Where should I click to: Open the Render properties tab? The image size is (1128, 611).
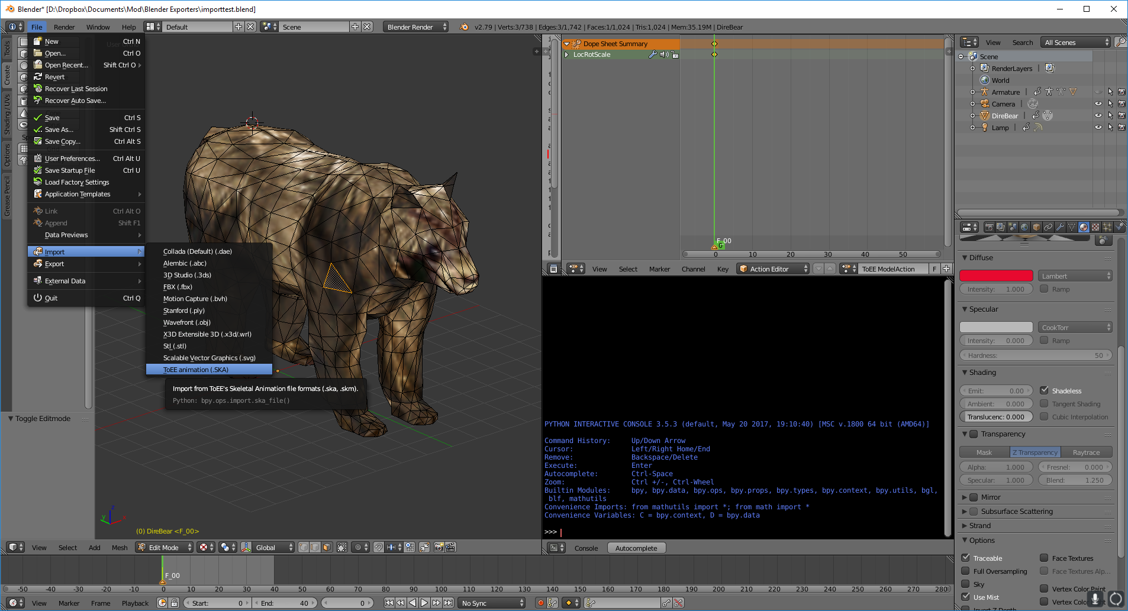(x=989, y=227)
